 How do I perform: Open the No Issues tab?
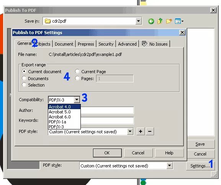pyautogui.click(x=155, y=44)
